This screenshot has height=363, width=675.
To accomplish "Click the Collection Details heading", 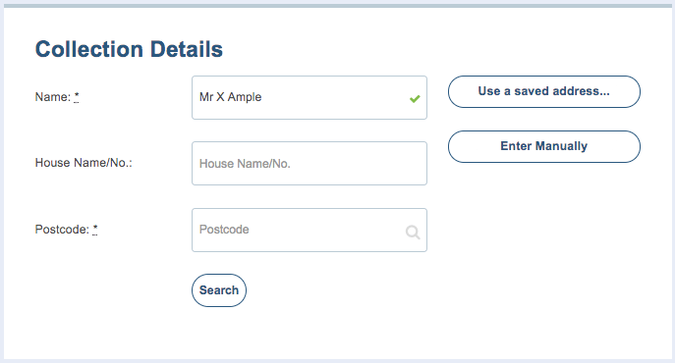I will click(x=129, y=49).
